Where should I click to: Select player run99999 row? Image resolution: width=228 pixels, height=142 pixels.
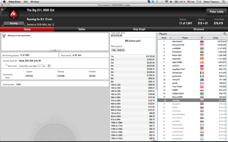(x=192, y=48)
